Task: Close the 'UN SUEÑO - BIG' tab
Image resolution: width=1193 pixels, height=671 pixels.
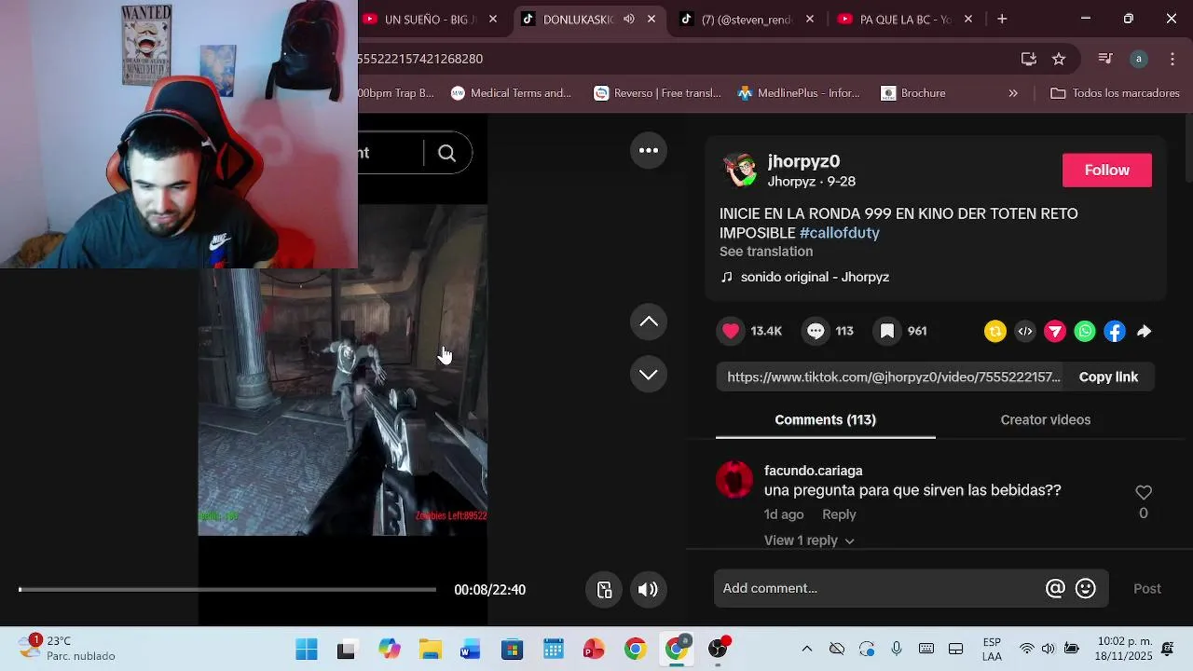Action: [493, 19]
